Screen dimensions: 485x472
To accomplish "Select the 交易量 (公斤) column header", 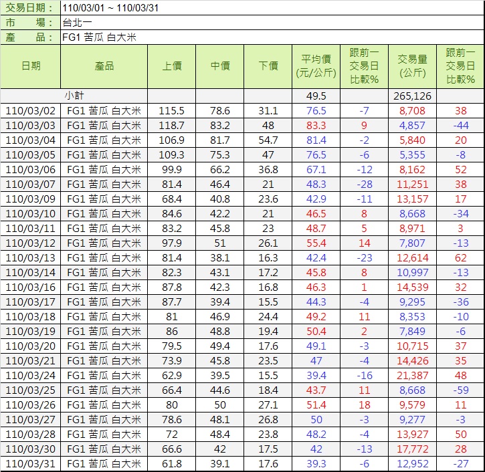I will tap(412, 66).
